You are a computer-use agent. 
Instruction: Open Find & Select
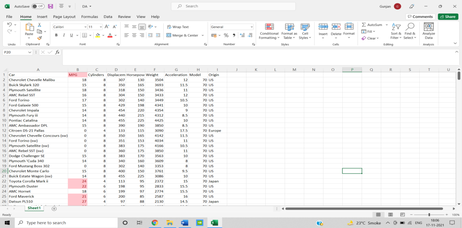[x=410, y=31]
